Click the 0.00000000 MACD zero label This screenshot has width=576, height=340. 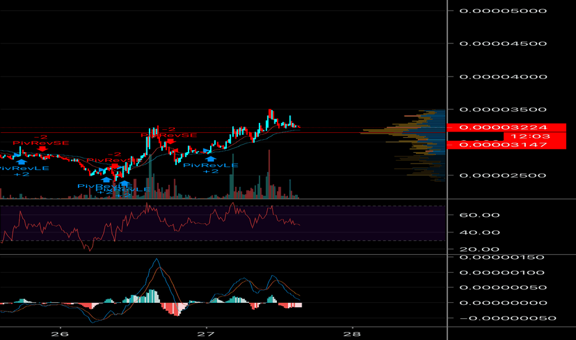tap(503, 303)
